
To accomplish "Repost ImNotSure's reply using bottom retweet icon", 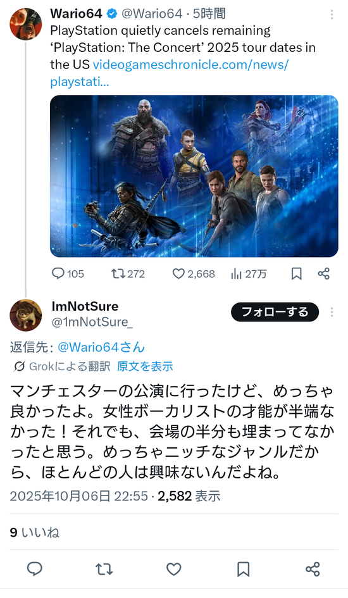I will click(104, 570).
